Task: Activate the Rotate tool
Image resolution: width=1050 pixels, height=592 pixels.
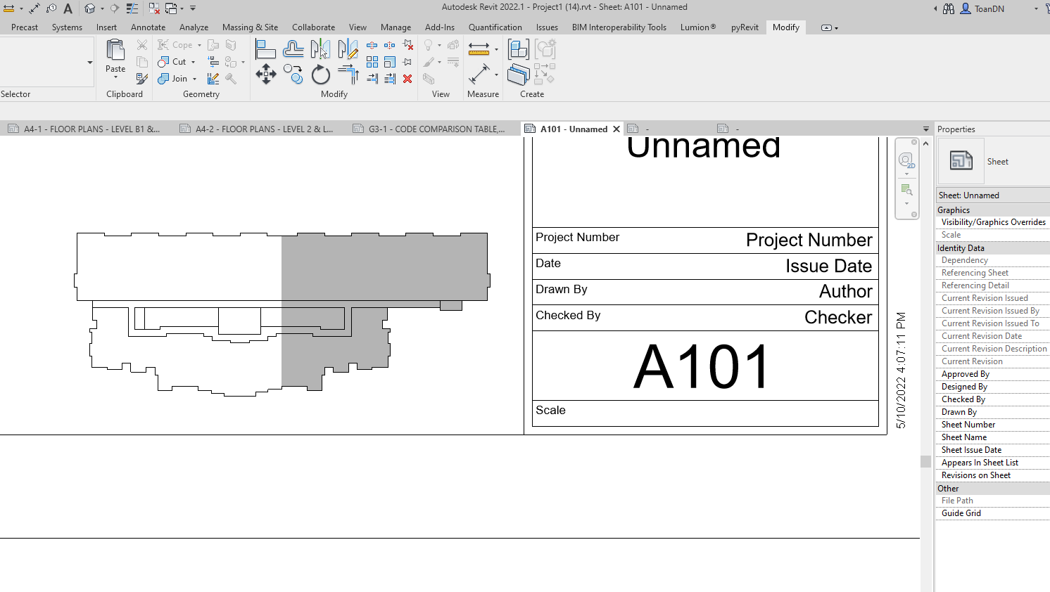Action: click(x=321, y=75)
